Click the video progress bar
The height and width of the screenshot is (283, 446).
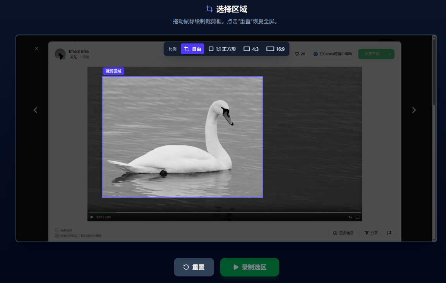(x=225, y=212)
